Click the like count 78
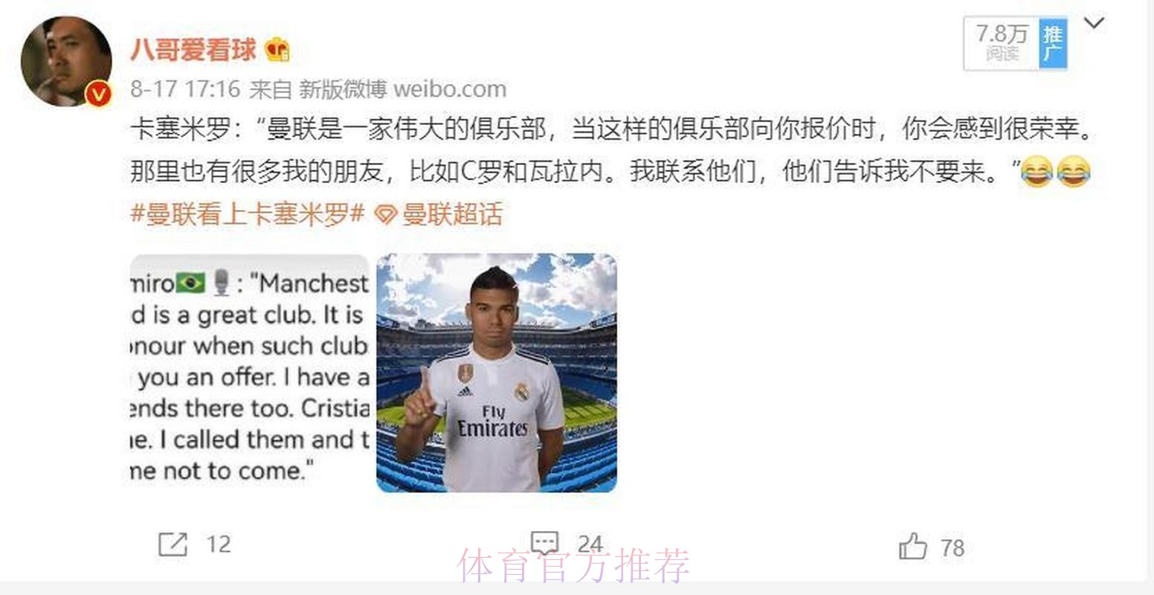Screen dimensions: 1154x595 point(952,548)
